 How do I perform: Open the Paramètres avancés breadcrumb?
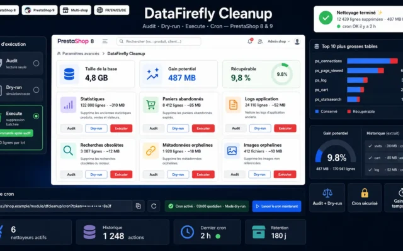(81, 53)
